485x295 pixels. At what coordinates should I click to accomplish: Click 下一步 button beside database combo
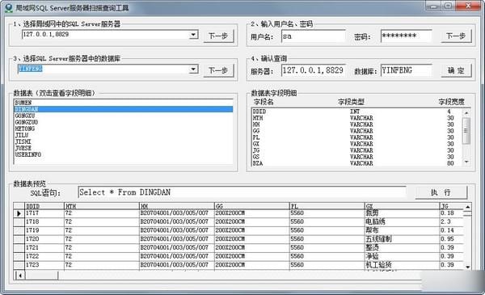[x=218, y=70]
